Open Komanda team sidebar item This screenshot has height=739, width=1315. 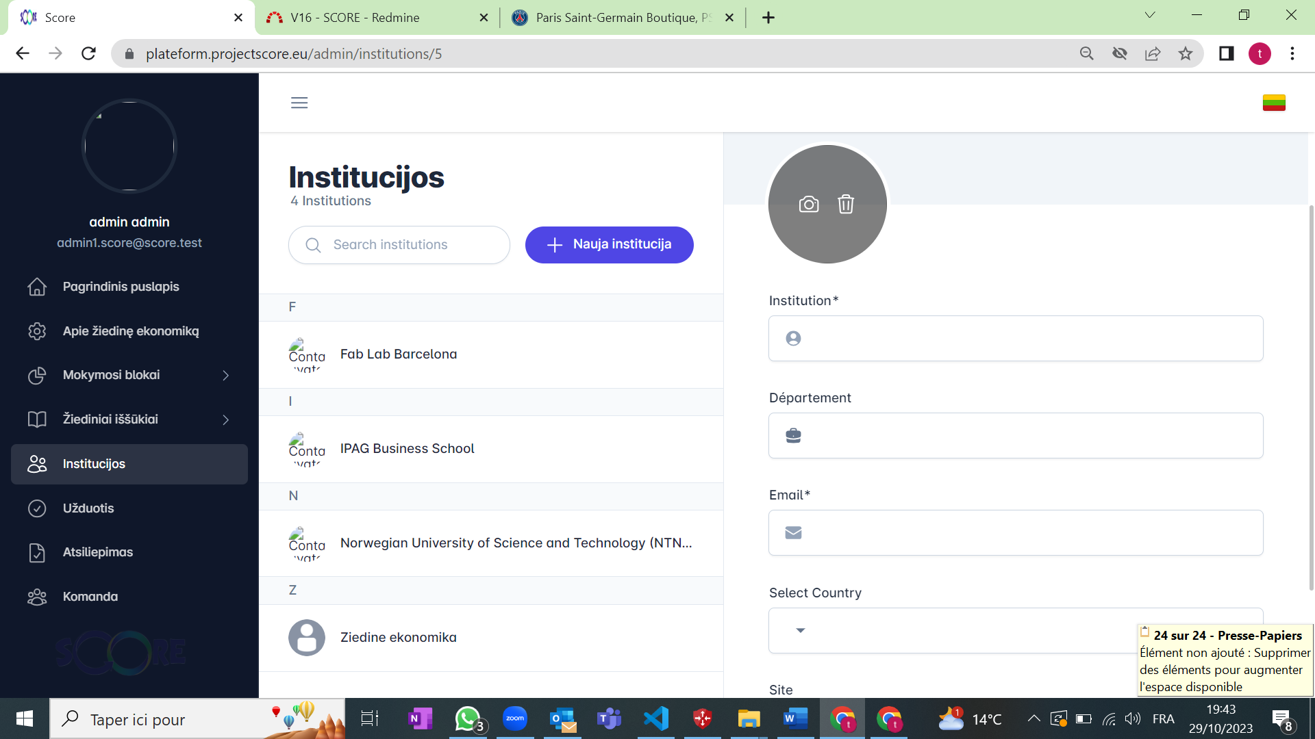coord(90,597)
